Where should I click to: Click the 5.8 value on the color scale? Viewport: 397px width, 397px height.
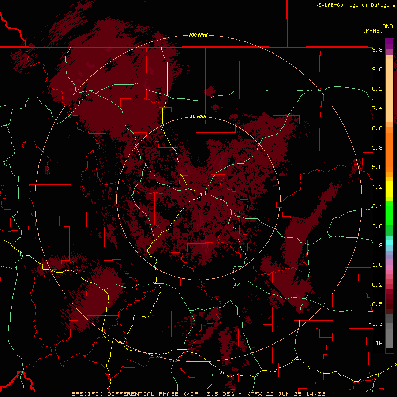377,148
